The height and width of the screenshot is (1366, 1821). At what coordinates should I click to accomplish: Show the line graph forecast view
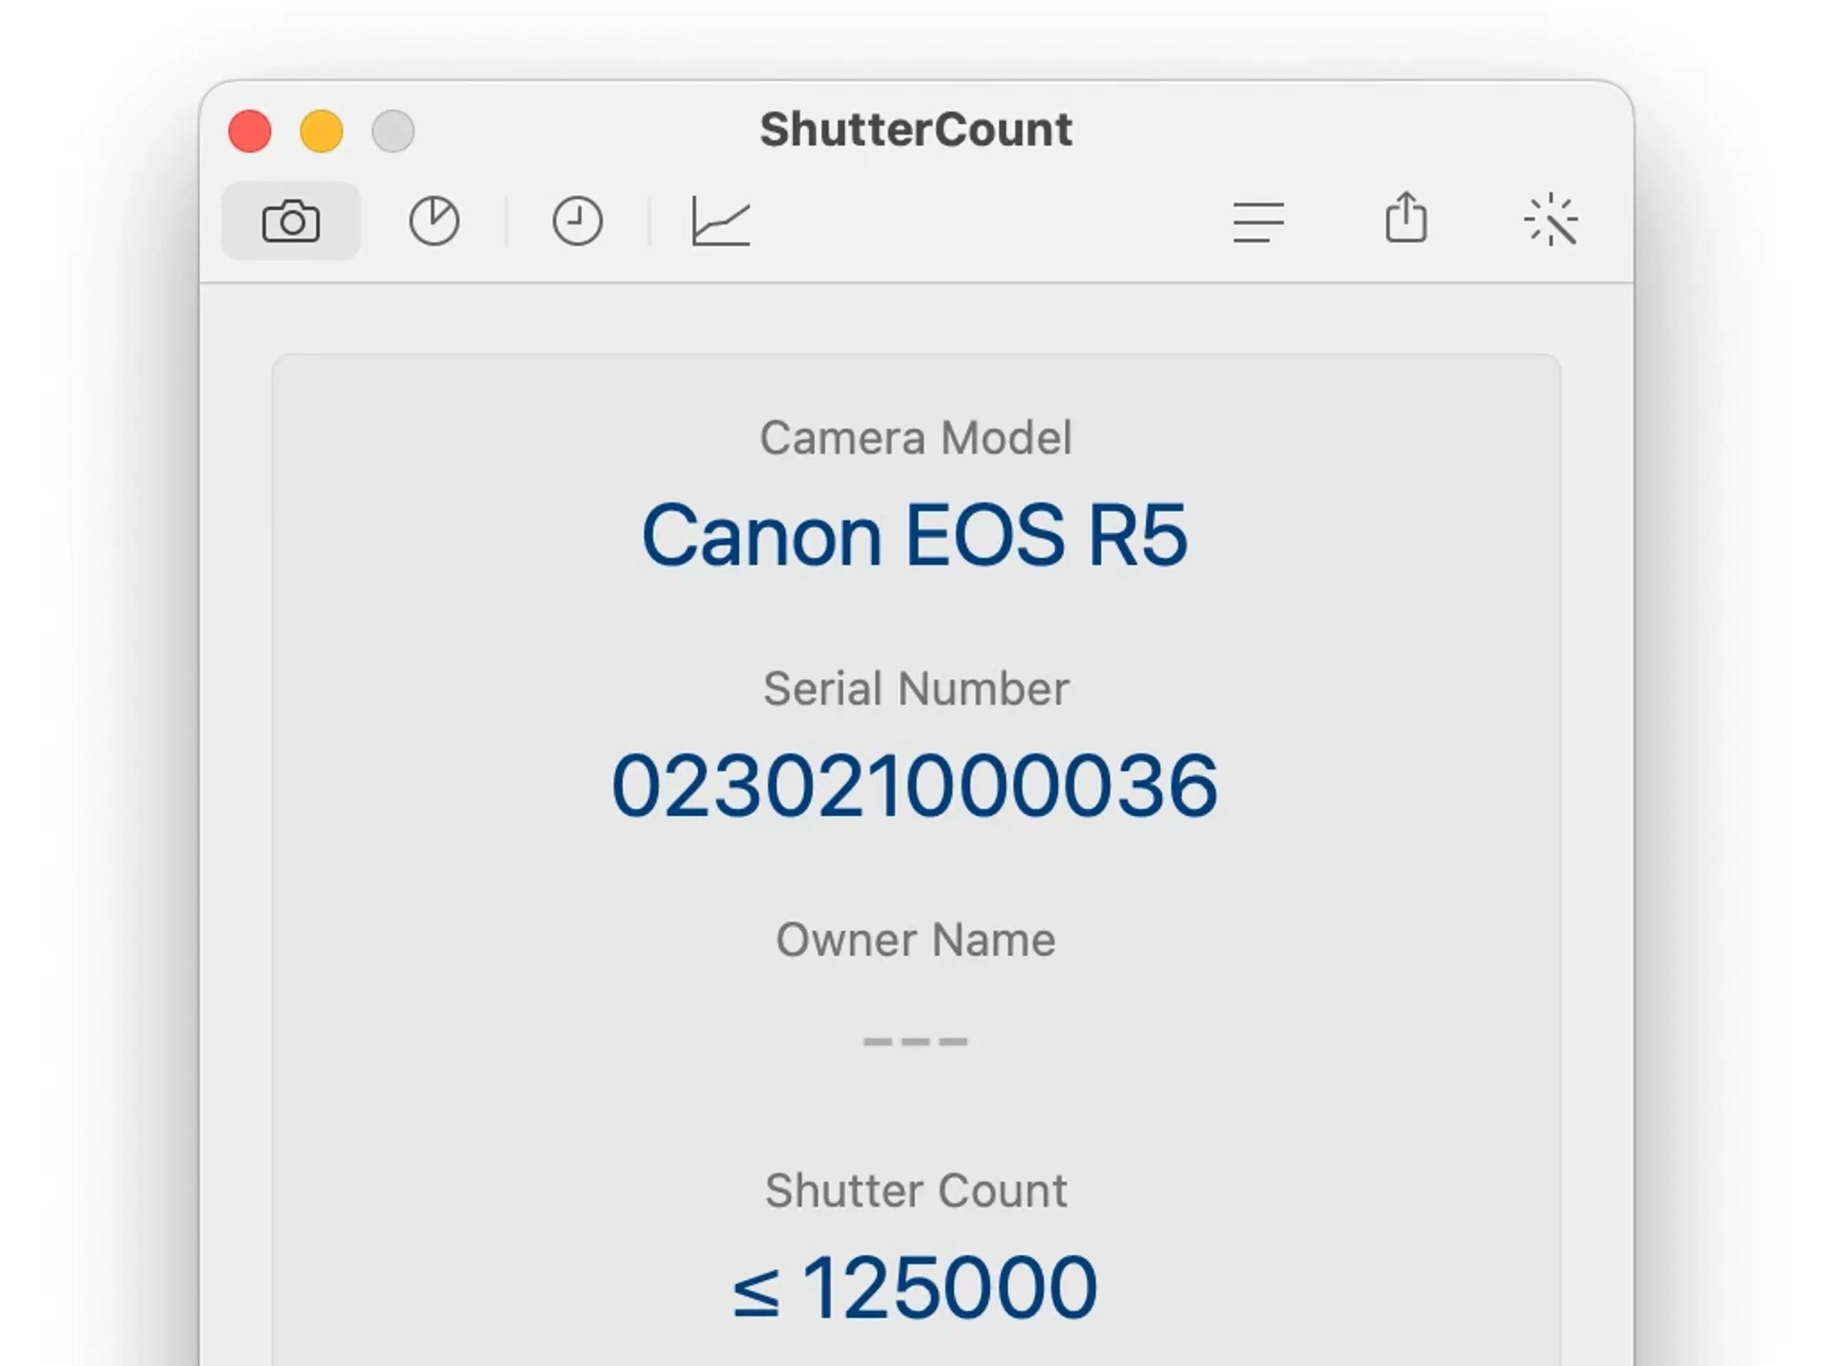pos(721,221)
